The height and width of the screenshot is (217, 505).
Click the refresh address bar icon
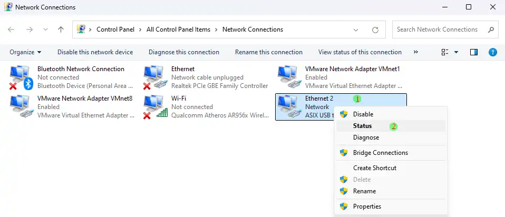(375, 30)
